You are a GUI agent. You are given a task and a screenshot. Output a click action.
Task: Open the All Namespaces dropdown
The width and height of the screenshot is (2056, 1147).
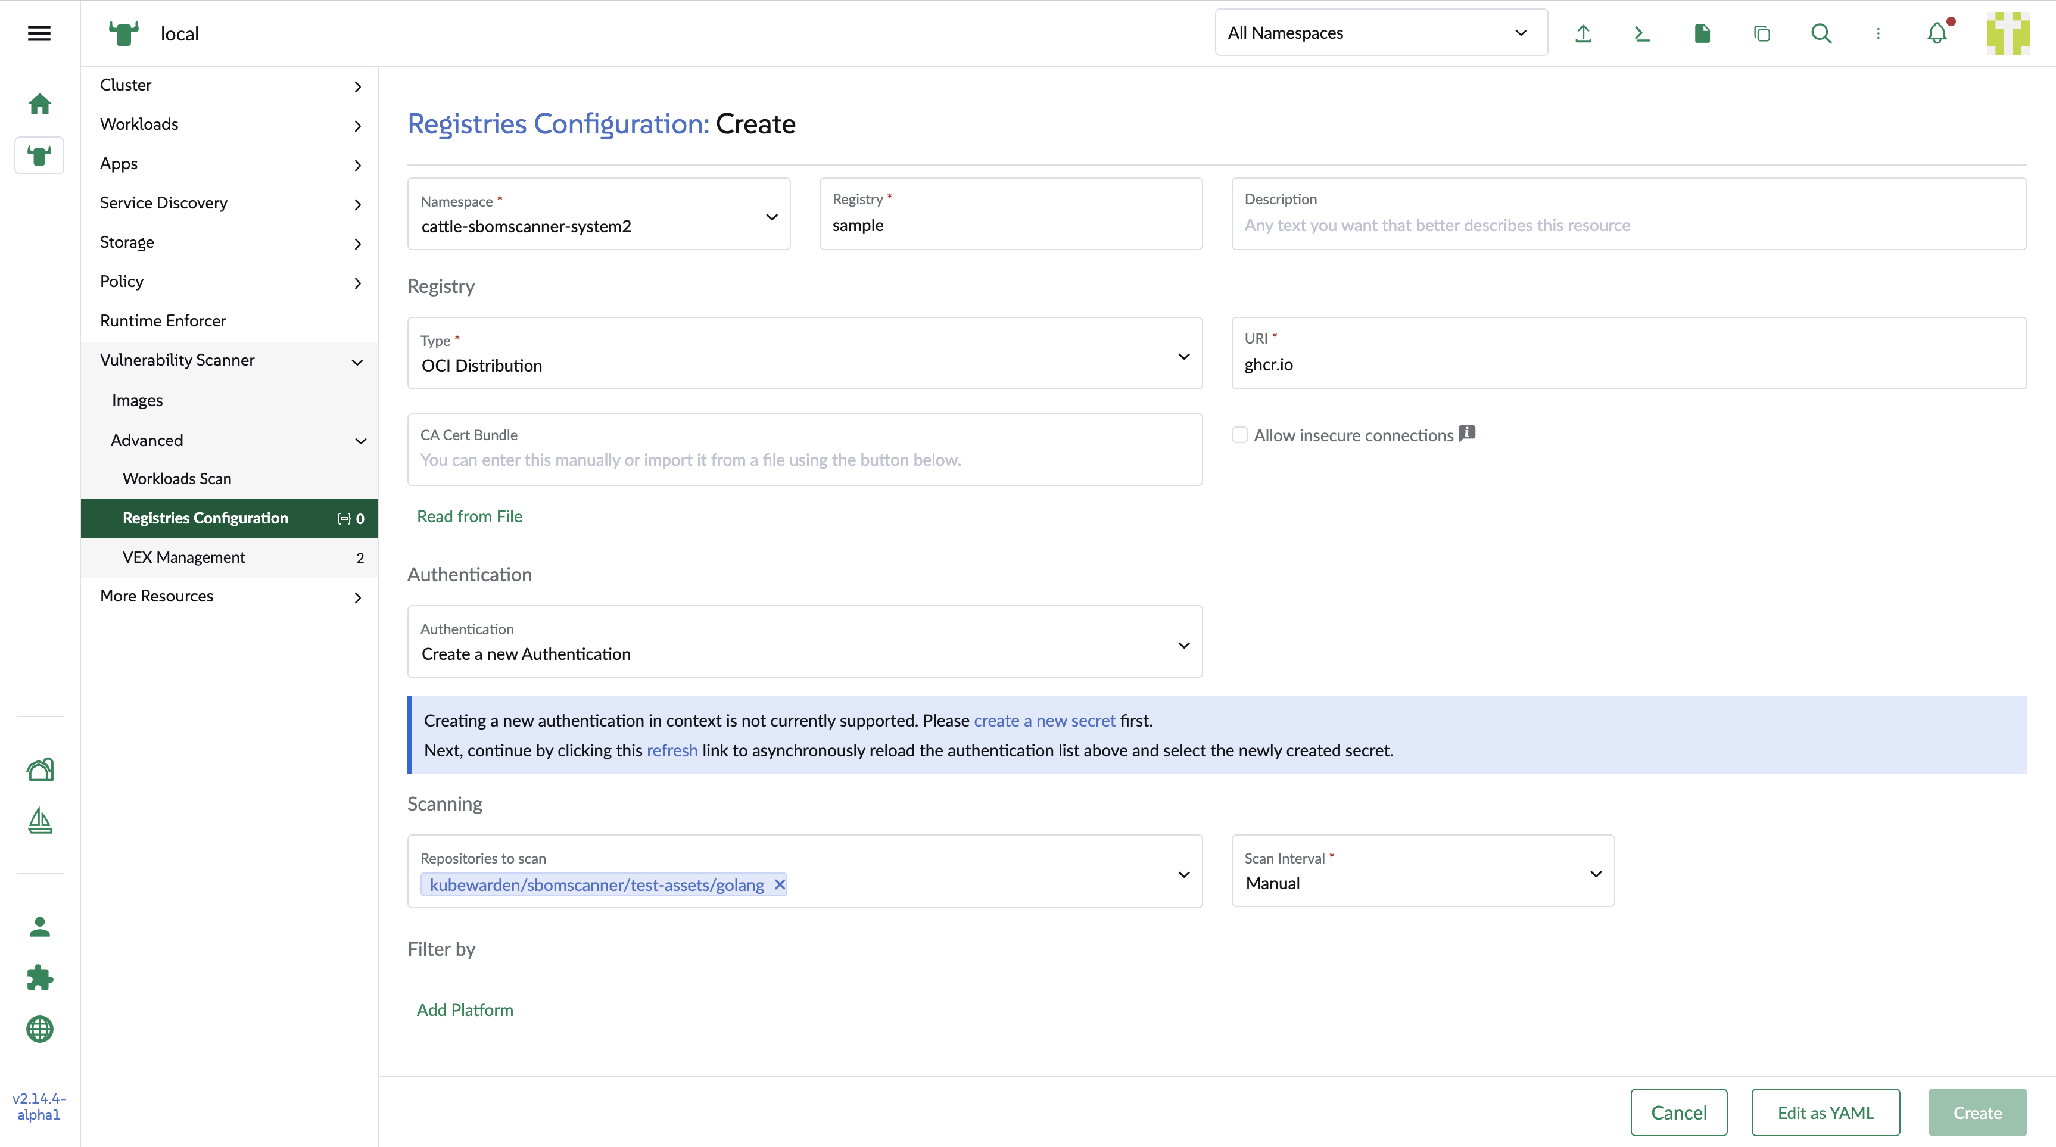1381,33
